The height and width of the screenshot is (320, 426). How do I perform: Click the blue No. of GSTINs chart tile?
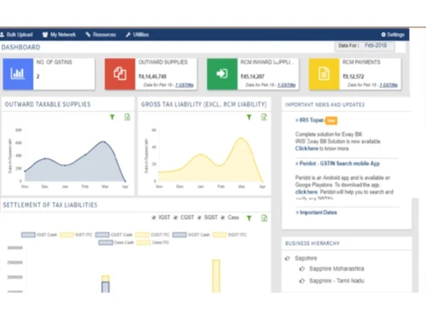[x=18, y=74]
